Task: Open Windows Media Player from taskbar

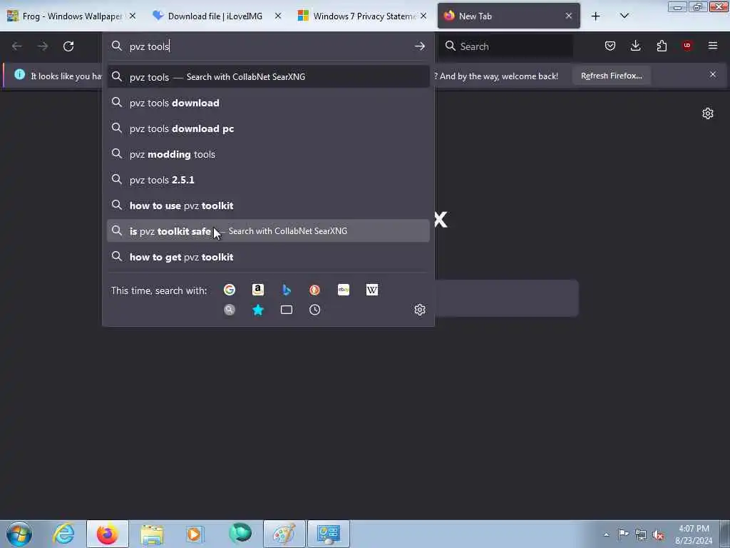Action: click(195, 534)
